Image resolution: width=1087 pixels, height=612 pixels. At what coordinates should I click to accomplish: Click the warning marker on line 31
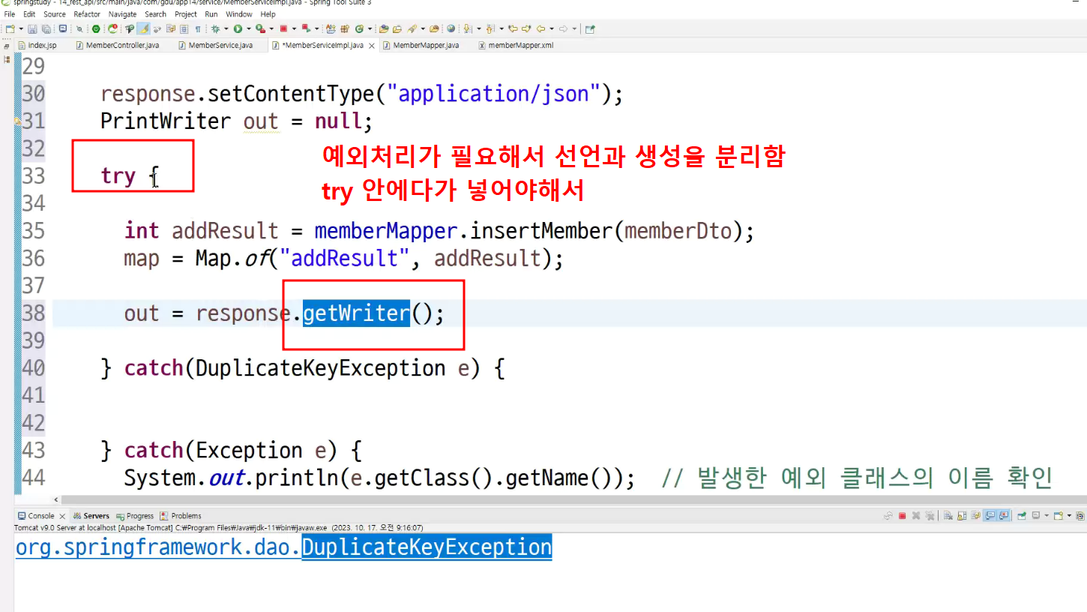point(17,121)
